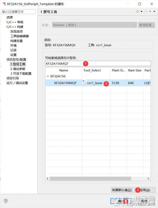Image resolution: width=158 pixels, height=208 pixels.
Task: Click the chip model search field
Action: tap(98, 64)
